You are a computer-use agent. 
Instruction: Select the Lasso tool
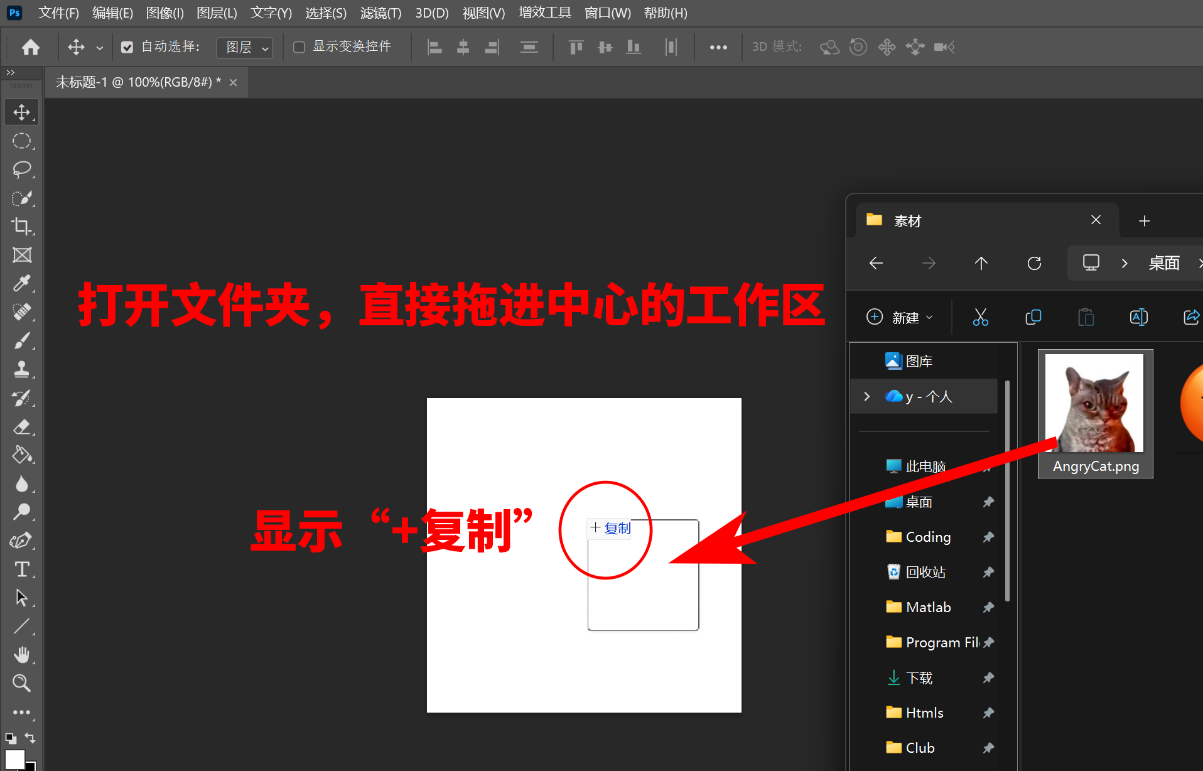point(22,170)
